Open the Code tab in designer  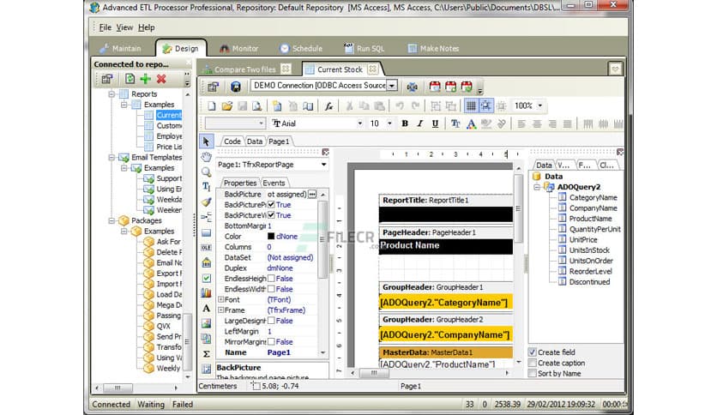[x=232, y=141]
